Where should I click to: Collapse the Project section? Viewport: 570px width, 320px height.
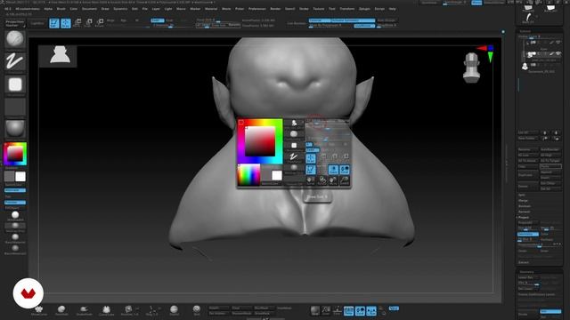pyautogui.click(x=524, y=217)
